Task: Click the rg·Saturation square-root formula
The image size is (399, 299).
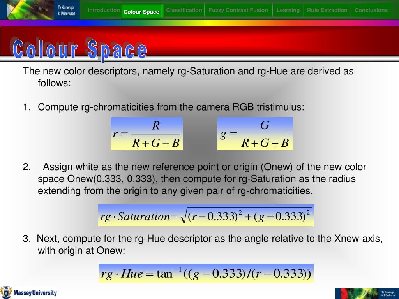Action: click(x=206, y=215)
